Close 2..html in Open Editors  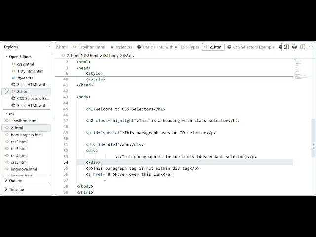point(7,92)
